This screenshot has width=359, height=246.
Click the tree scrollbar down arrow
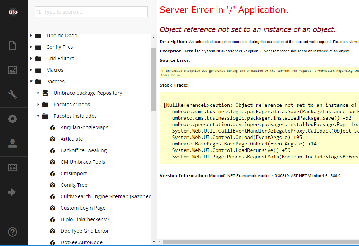point(153,242)
